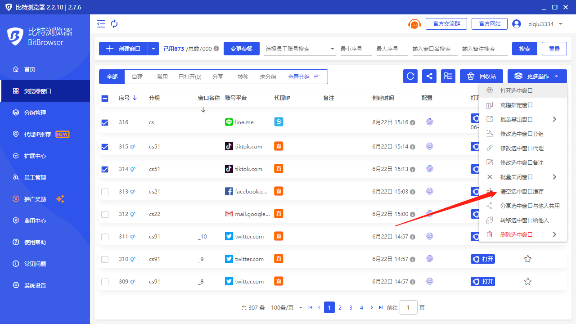Click the customer service headset icon
Image resolution: width=576 pixels, height=324 pixels.
(x=414, y=24)
